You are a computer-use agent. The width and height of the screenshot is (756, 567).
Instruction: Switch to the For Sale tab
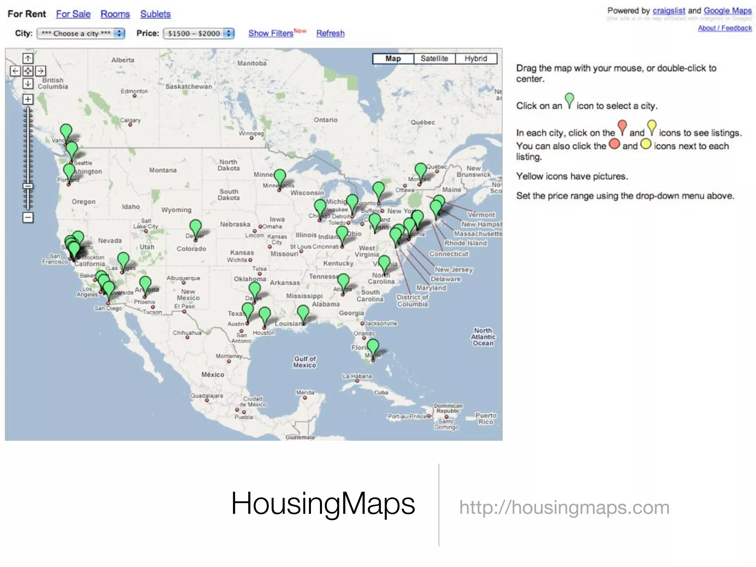coord(73,14)
